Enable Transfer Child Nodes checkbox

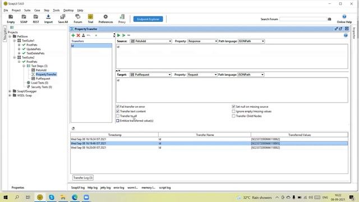pos(233,116)
